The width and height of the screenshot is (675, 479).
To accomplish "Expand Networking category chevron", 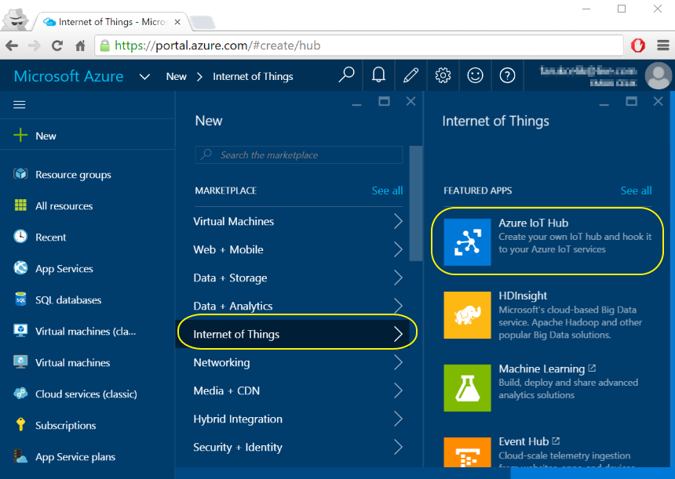I will [398, 362].
